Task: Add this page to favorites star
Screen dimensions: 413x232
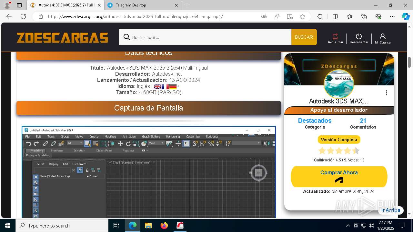Action: (x=303, y=16)
